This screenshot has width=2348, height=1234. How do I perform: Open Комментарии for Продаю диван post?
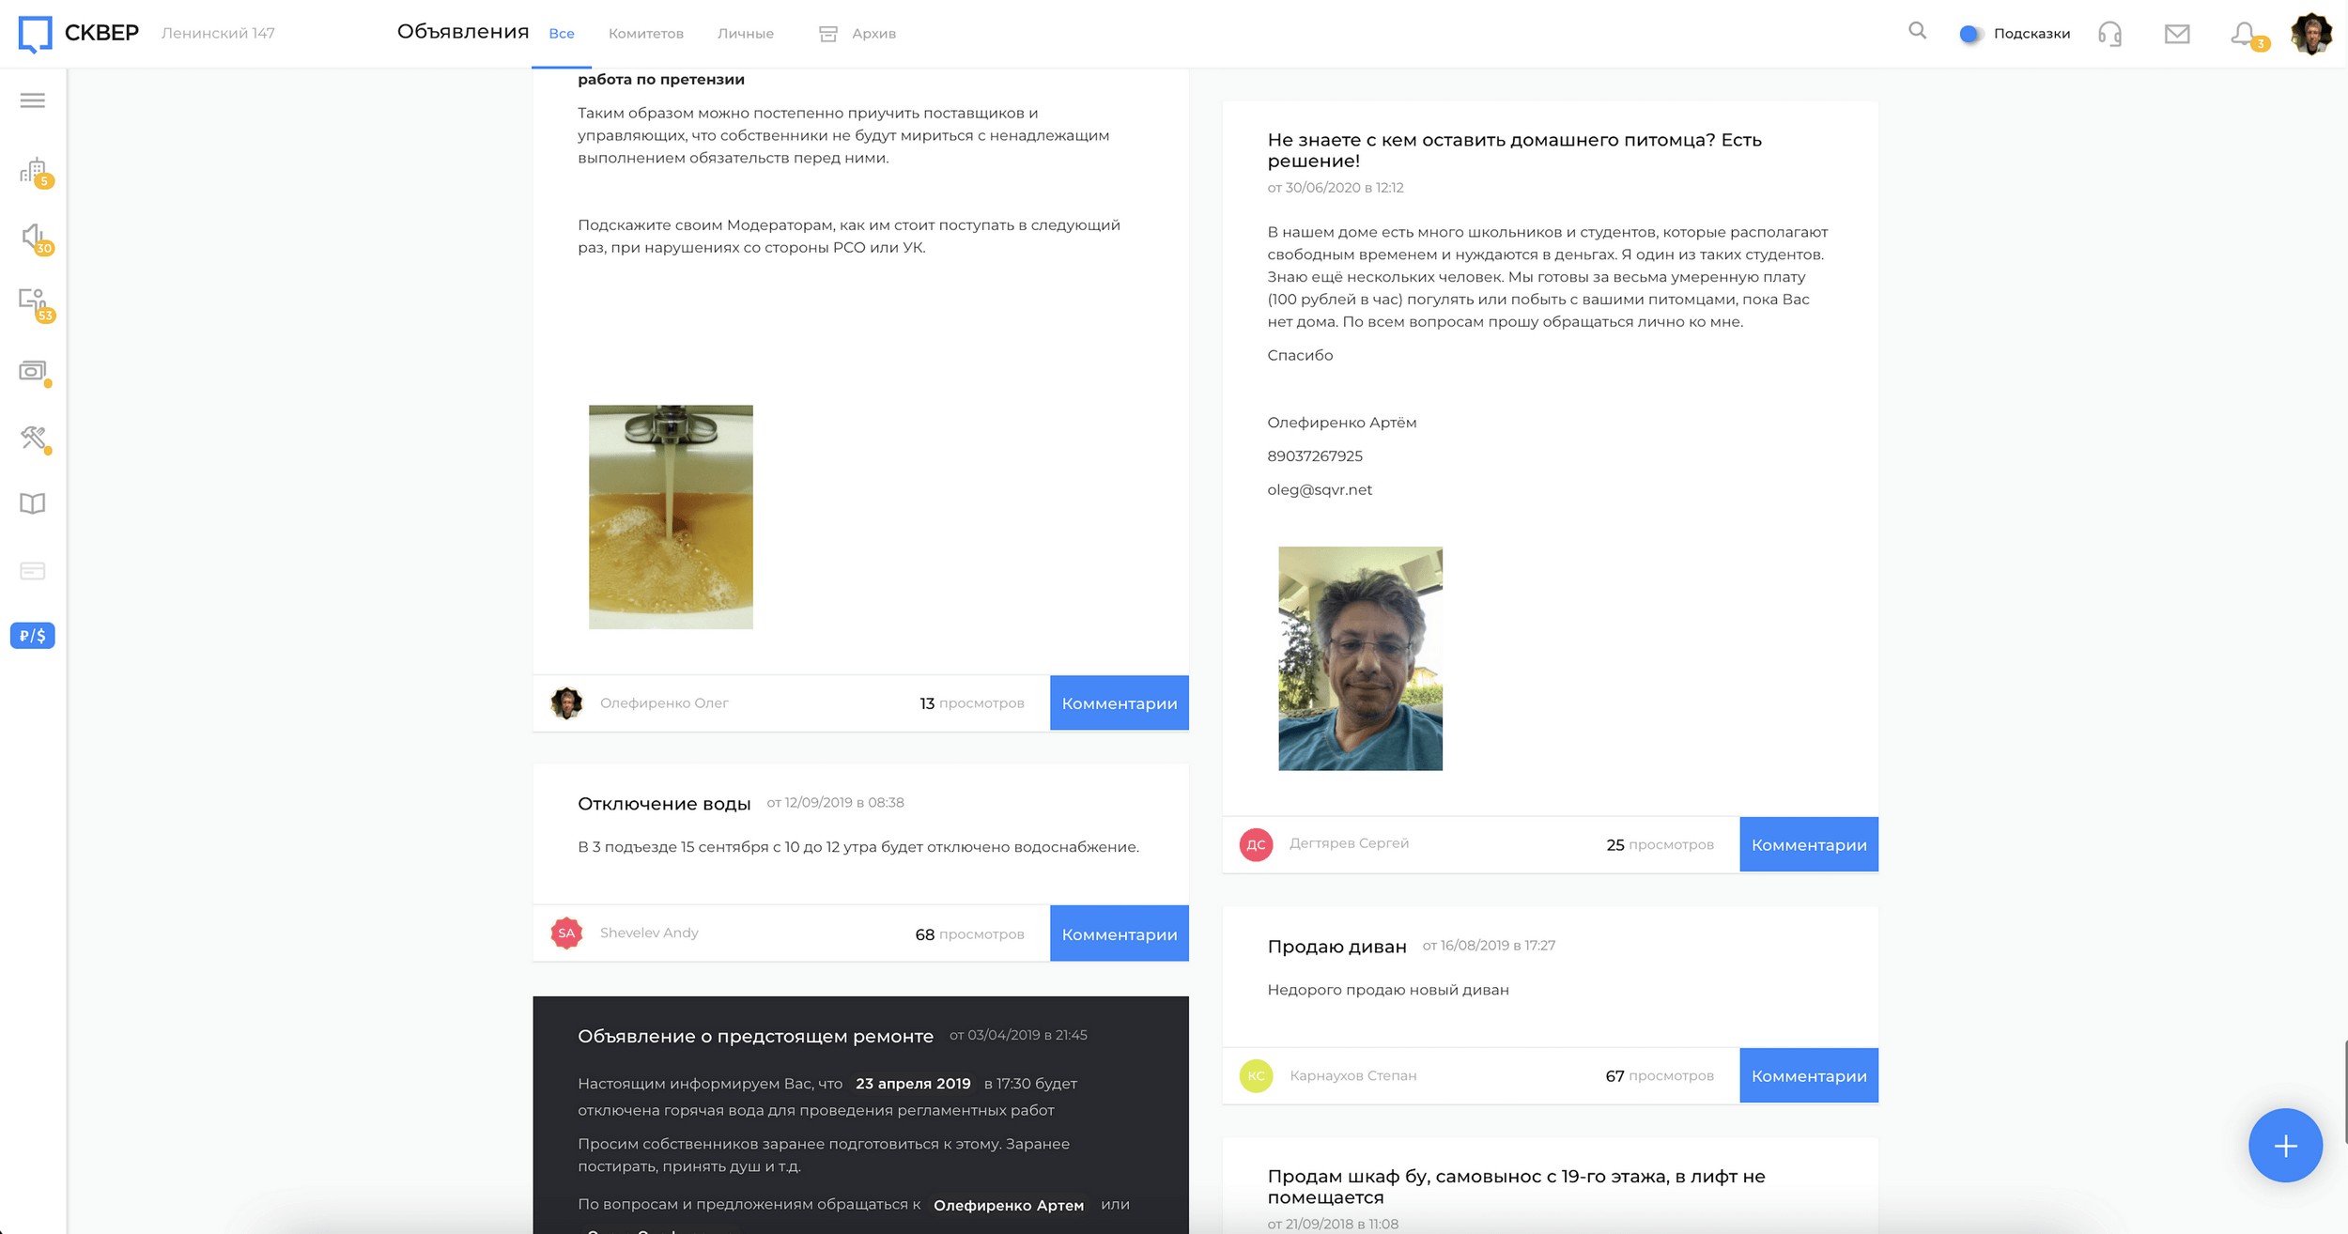tap(1808, 1075)
